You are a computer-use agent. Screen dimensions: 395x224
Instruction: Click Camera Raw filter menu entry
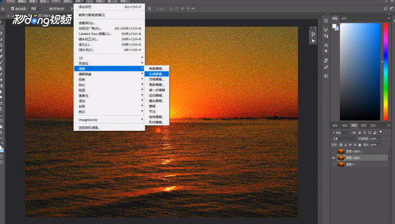109,34
